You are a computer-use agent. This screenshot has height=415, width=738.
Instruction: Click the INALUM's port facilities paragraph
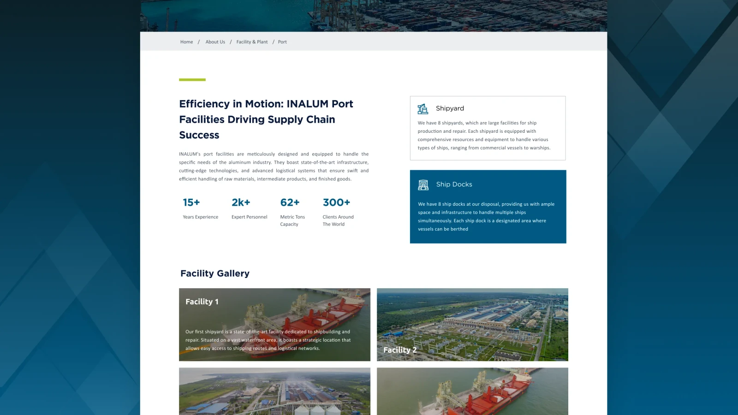coord(274,166)
